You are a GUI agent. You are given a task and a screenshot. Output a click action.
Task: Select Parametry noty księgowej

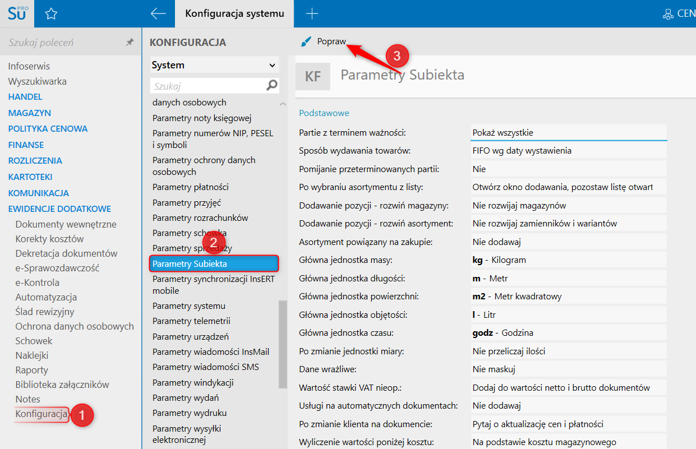click(202, 118)
